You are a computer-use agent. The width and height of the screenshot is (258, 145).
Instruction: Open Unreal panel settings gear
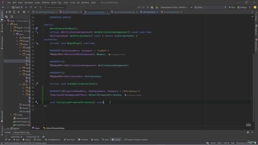click(248, 132)
